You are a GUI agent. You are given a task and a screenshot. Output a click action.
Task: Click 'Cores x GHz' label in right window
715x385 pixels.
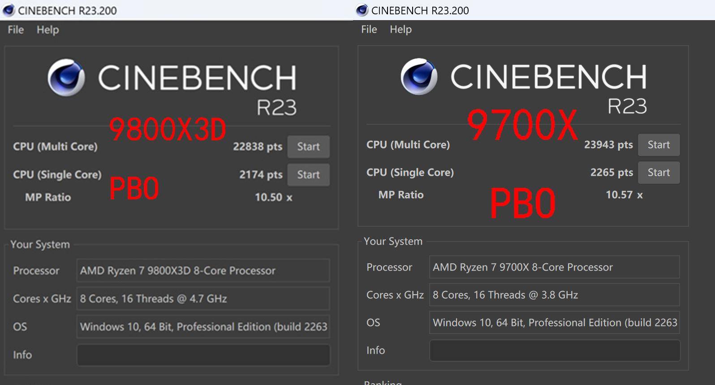coord(395,295)
